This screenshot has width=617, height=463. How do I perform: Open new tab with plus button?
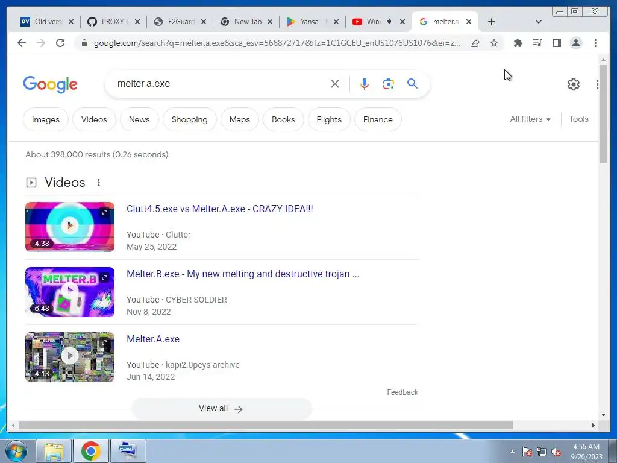492,22
